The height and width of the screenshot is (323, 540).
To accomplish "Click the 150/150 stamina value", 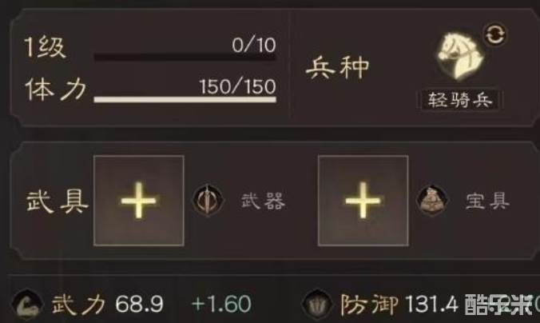I will (237, 86).
